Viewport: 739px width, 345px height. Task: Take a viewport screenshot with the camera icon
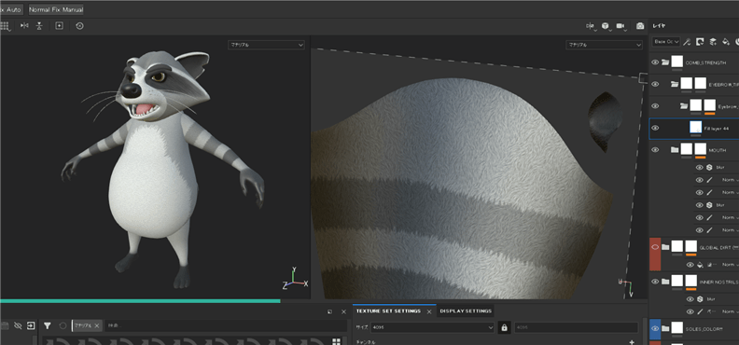coord(639,26)
